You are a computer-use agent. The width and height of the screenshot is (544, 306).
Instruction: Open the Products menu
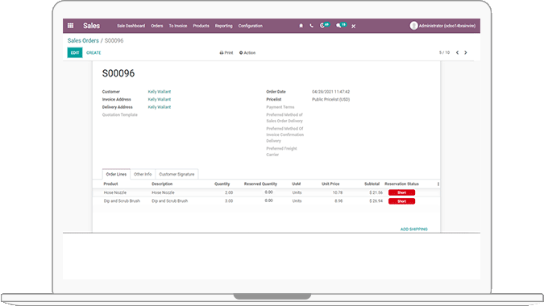tap(201, 26)
